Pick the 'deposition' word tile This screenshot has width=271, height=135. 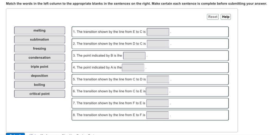click(39, 76)
